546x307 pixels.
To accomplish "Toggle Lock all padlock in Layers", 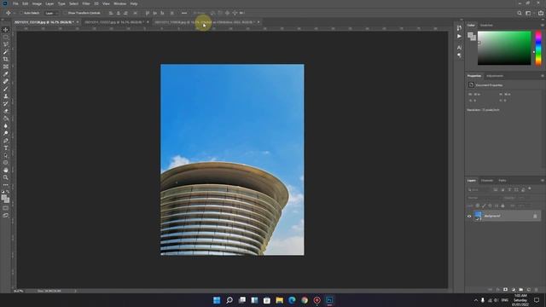I will tap(502, 206).
